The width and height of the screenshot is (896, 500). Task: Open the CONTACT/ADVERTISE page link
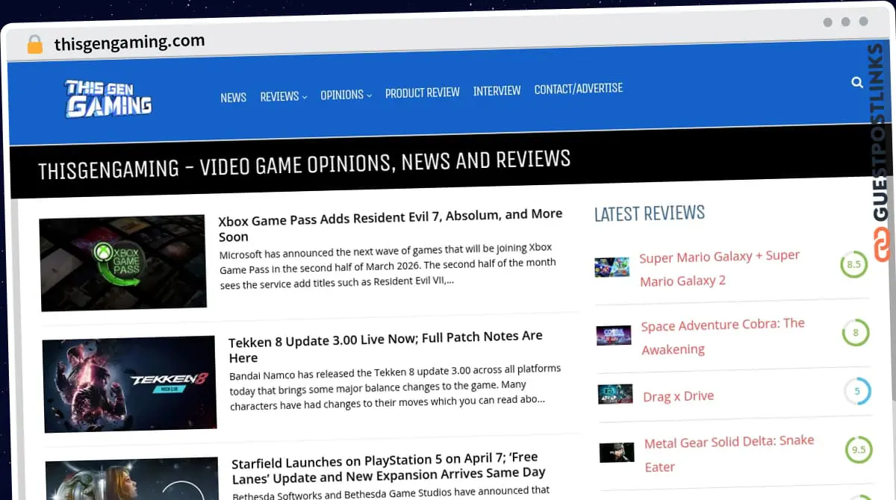579,88
